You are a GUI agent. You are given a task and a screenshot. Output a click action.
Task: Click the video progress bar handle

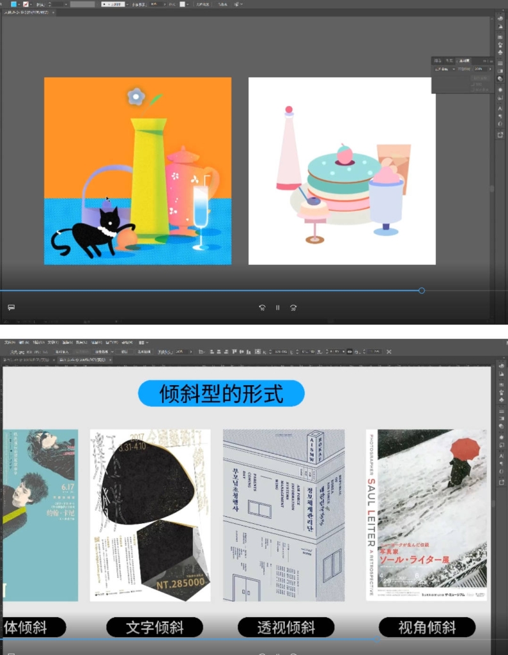[x=422, y=290]
